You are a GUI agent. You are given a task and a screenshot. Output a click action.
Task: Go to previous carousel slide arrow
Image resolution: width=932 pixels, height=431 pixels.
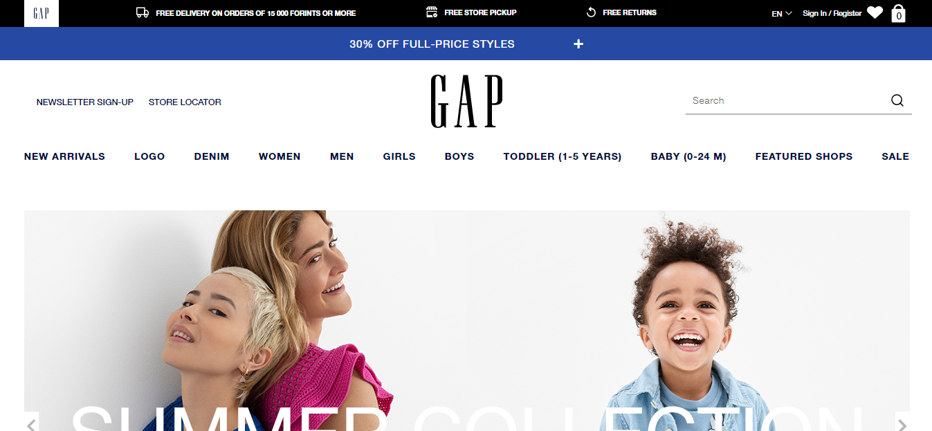(31, 424)
